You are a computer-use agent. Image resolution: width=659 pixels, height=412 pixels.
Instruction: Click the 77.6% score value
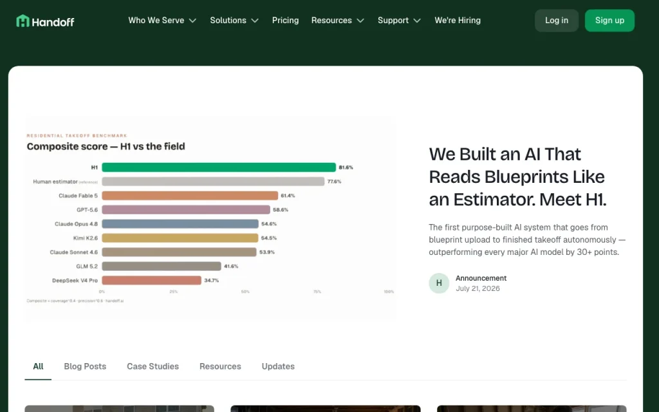click(334, 182)
